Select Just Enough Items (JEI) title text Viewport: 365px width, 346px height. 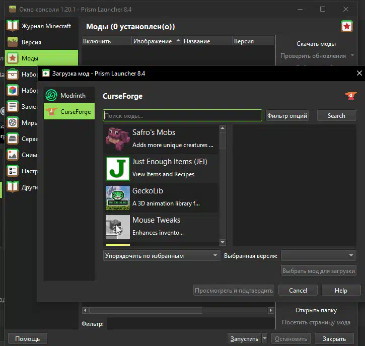(170, 162)
